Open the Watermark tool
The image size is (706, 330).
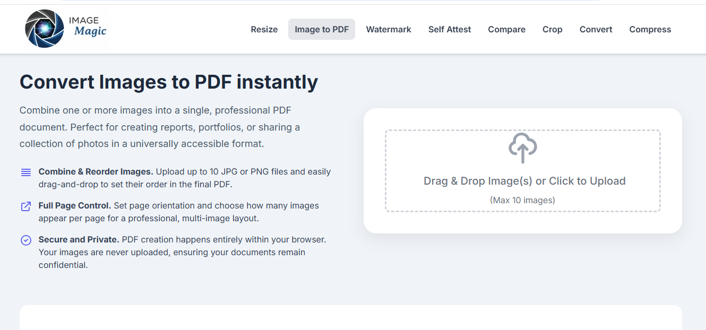coord(388,29)
